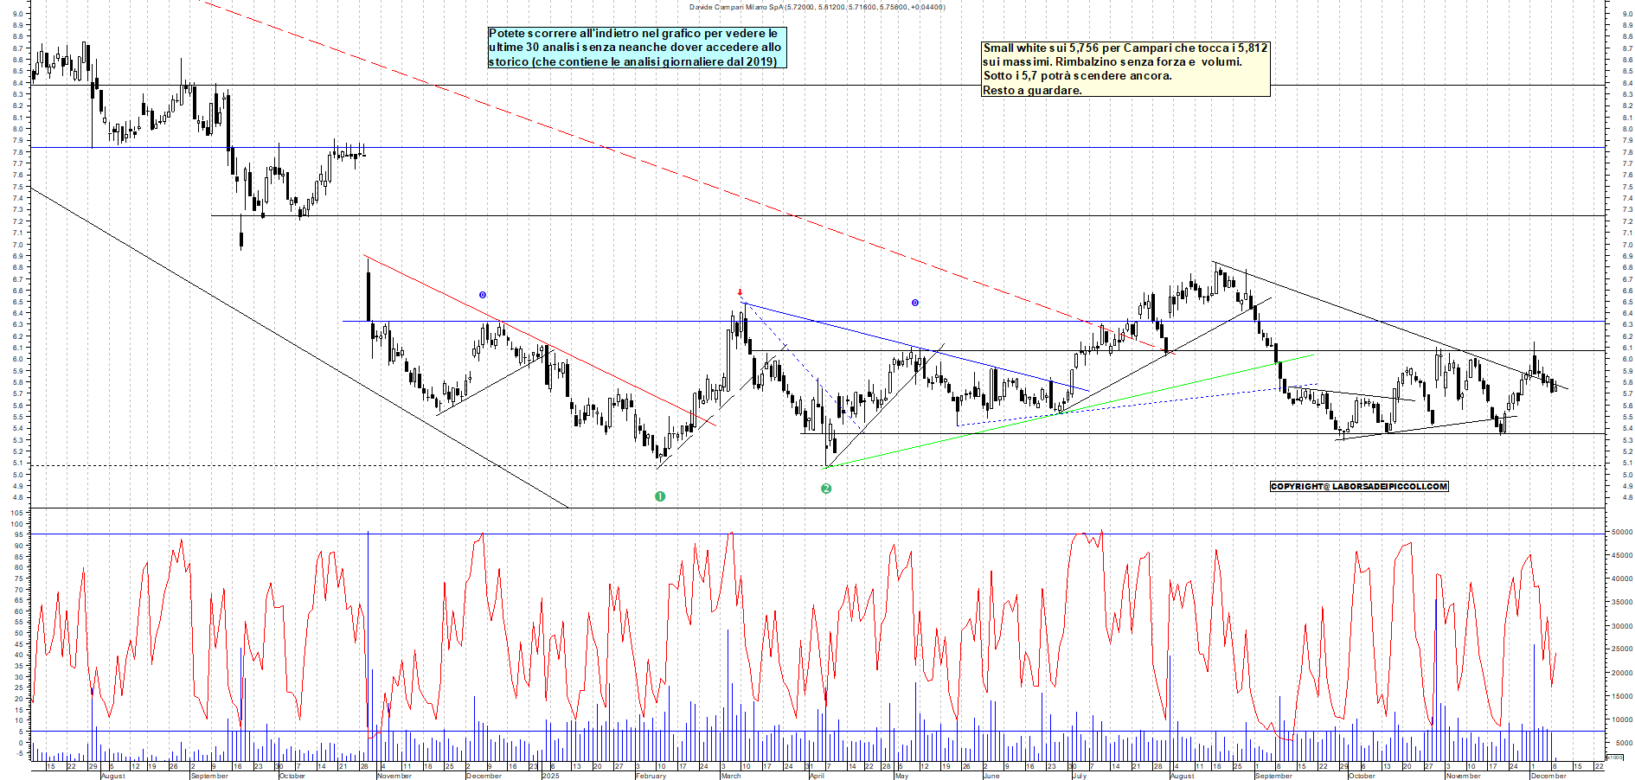Select the yellow 'Small white sui 5,756' commentary box
1635x780 pixels.
pos(1125,69)
